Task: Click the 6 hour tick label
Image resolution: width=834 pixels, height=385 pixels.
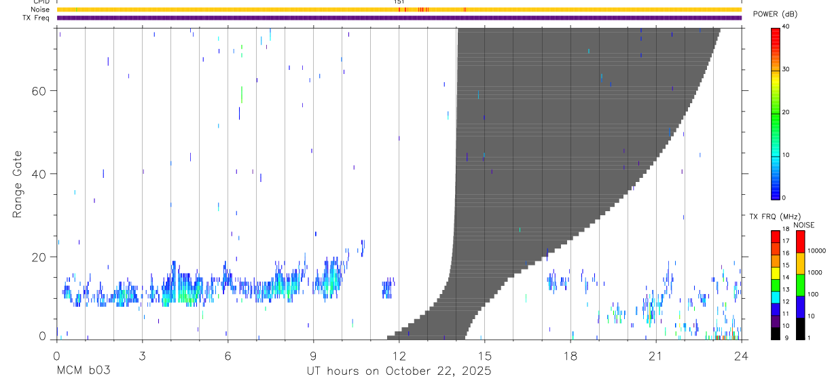Action: (x=228, y=355)
